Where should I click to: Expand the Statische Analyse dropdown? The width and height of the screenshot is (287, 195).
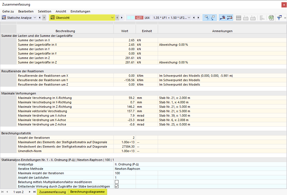coord(35,18)
